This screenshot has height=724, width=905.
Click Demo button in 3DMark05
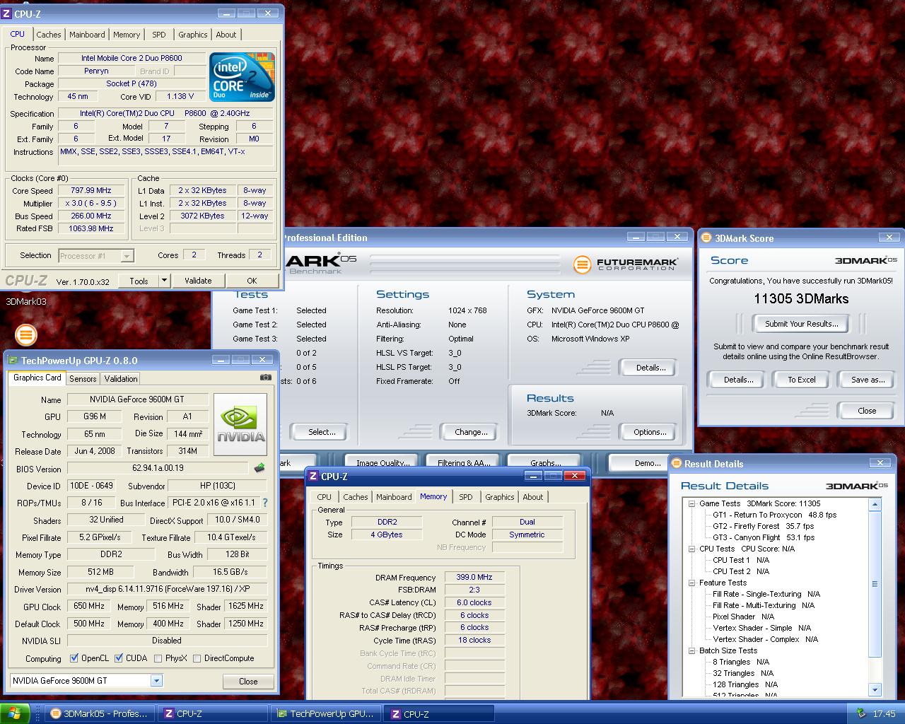(646, 463)
